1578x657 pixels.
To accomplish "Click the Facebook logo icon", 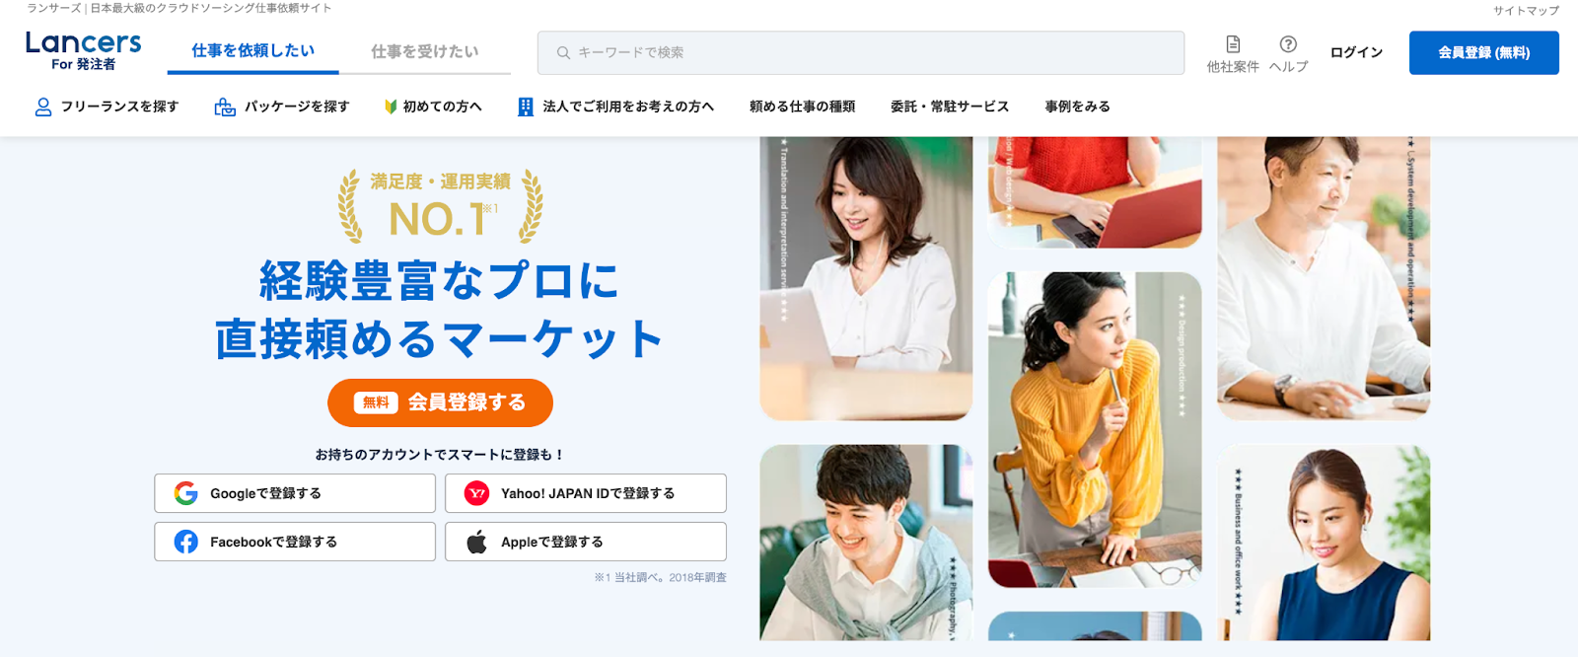I will pos(185,542).
